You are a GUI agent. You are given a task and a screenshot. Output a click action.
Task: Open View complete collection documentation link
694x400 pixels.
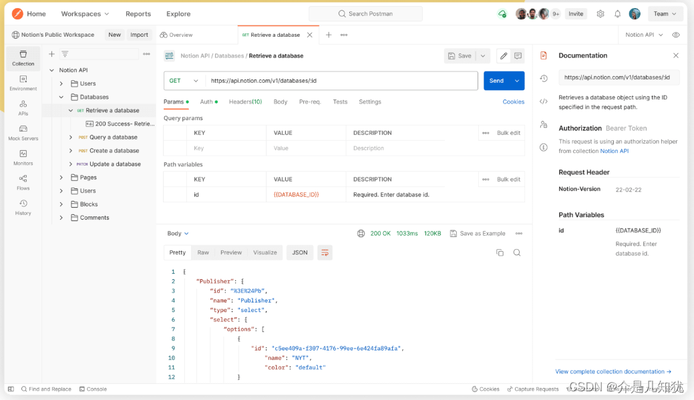pos(613,372)
